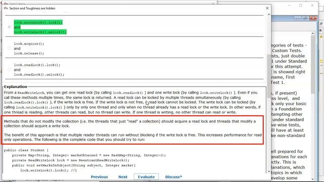This screenshot has width=324, height=182.
Task: Click the question dialog scrollbar up arrow
Action: (x=269, y=15)
